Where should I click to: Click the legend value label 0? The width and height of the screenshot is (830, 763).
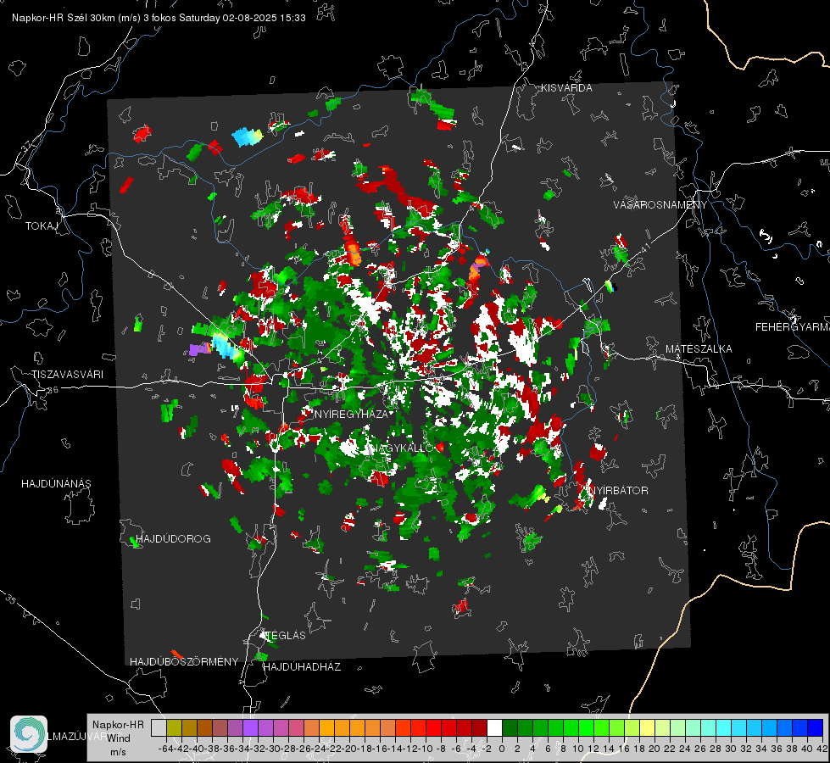click(502, 749)
